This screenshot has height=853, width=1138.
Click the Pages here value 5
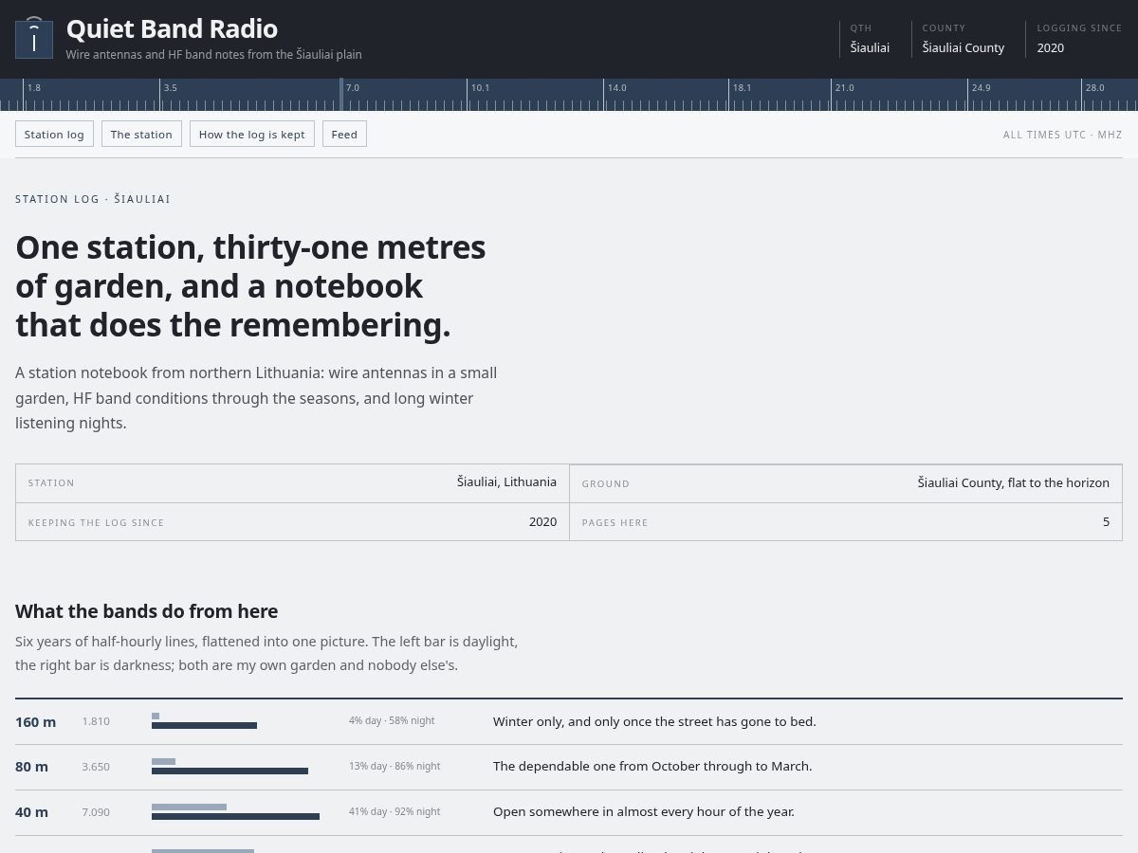coord(1106,521)
